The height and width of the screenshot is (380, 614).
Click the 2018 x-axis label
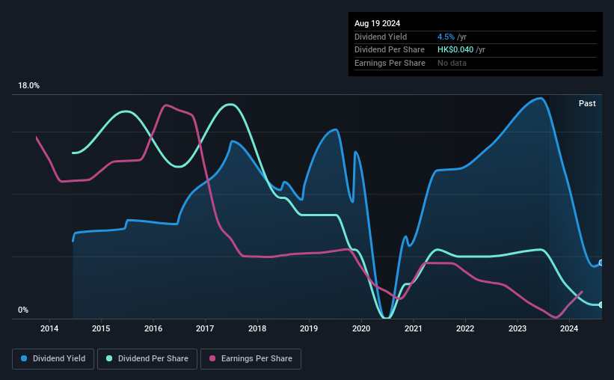pyautogui.click(x=257, y=328)
